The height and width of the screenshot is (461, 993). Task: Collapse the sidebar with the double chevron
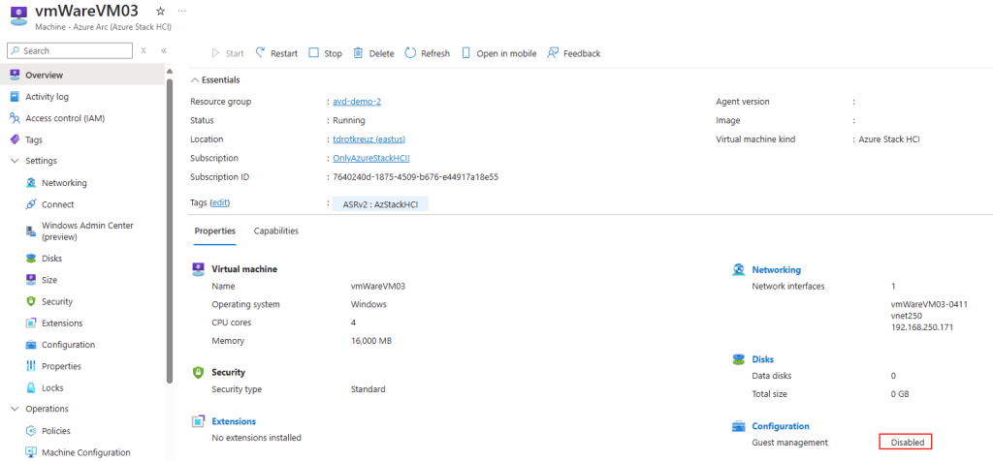click(x=163, y=50)
